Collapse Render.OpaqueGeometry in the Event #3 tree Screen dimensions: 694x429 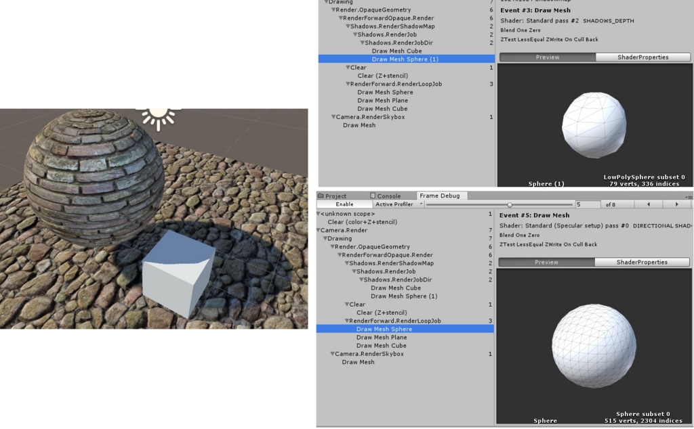pos(333,9)
